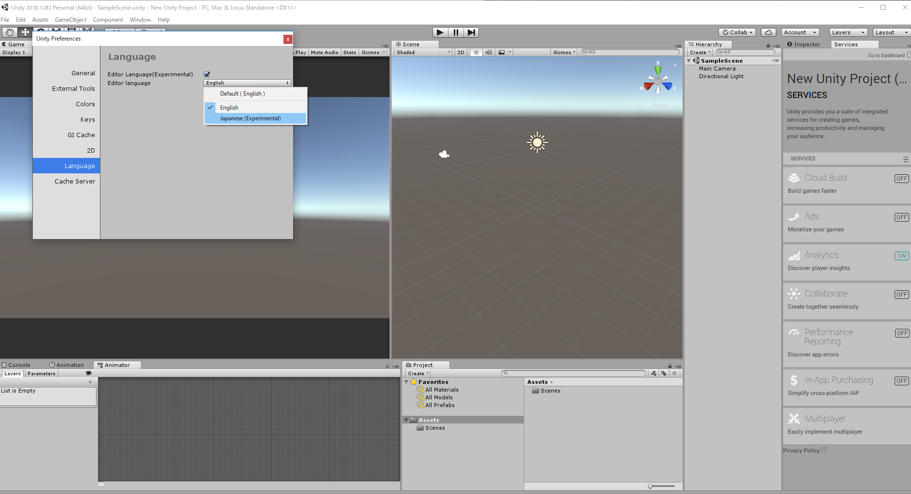Lock the scene gizmo rotation
911x494 pixels.
[675, 64]
